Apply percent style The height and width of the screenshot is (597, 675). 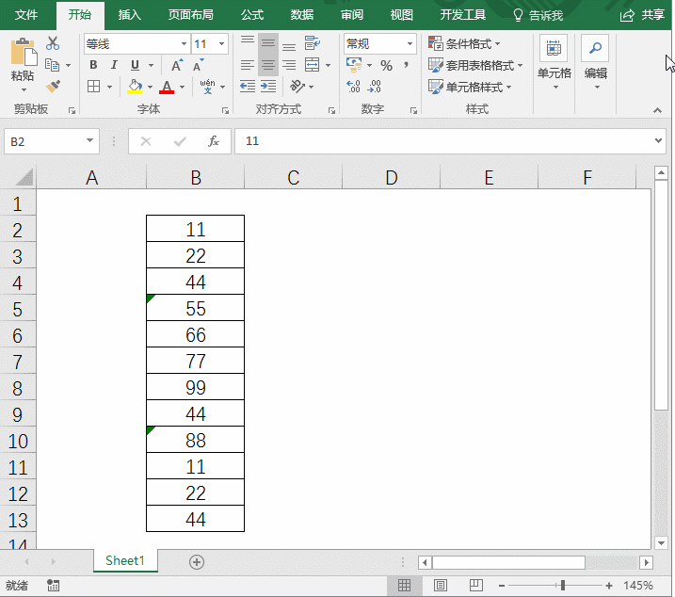click(x=386, y=66)
